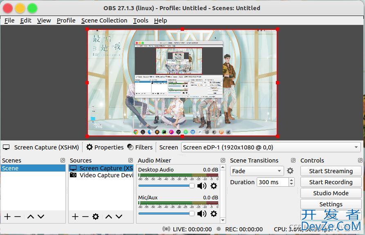This screenshot has width=365, height=235.
Task: Expand the Fade transition dropdown
Action: pos(257,171)
